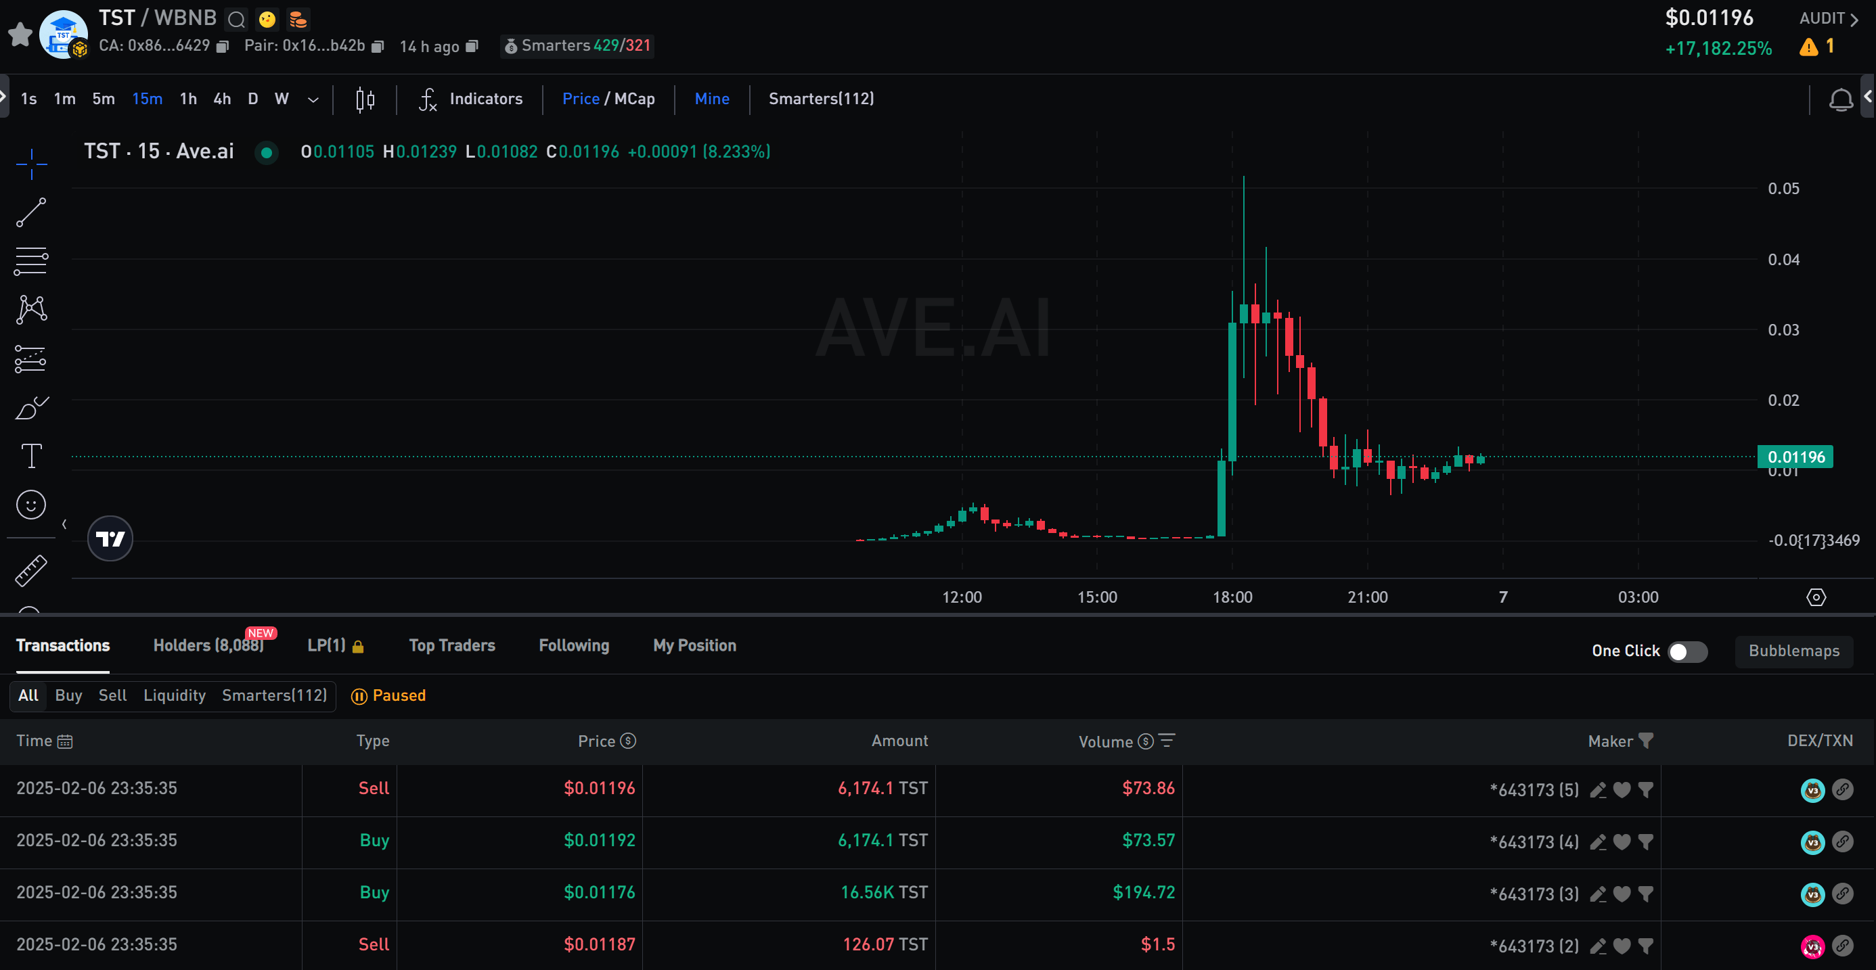
Task: Open the LP(1) tab
Action: [335, 646]
